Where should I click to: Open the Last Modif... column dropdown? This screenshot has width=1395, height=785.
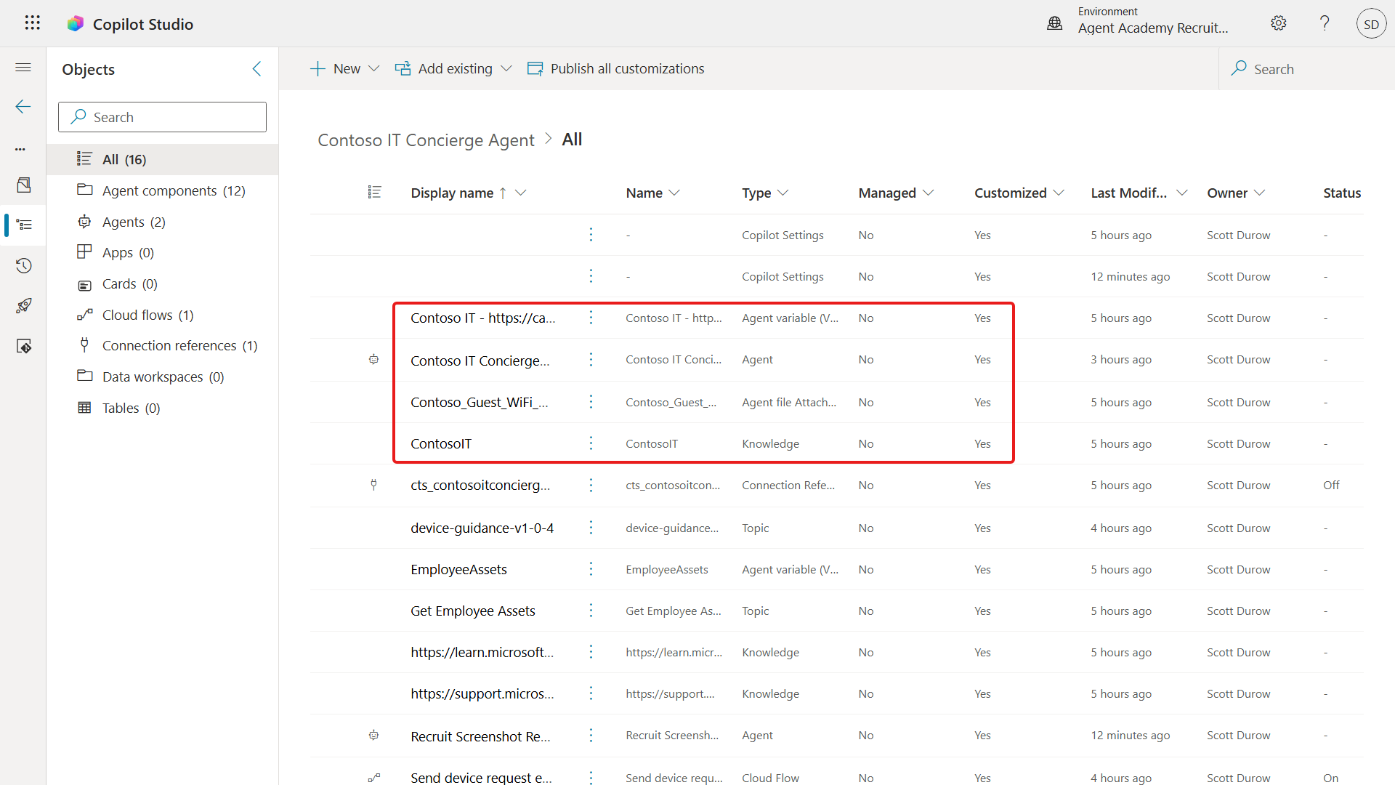point(1181,193)
